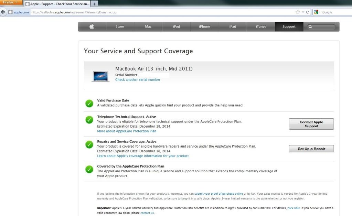This screenshot has width=352, height=216.
Task: Click the Contact Apple Support button
Action: pyautogui.click(x=311, y=124)
